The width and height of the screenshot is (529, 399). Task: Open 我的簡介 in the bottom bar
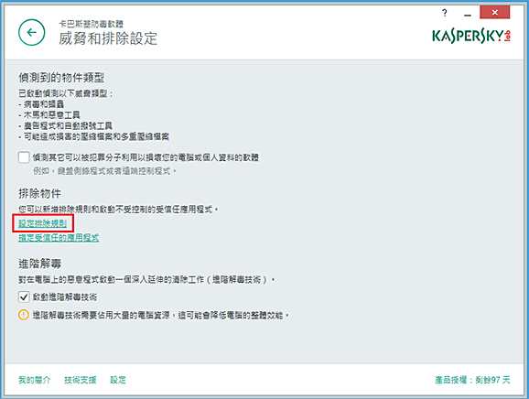[x=35, y=380]
